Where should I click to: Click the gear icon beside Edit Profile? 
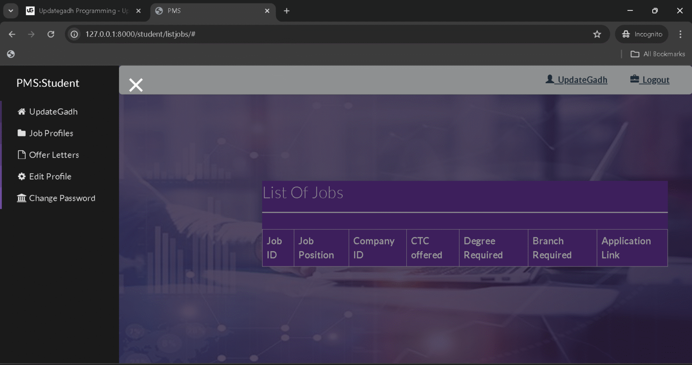pyautogui.click(x=21, y=176)
